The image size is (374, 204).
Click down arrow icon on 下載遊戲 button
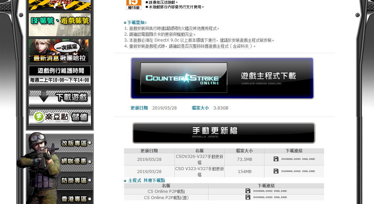pyautogui.click(x=44, y=97)
